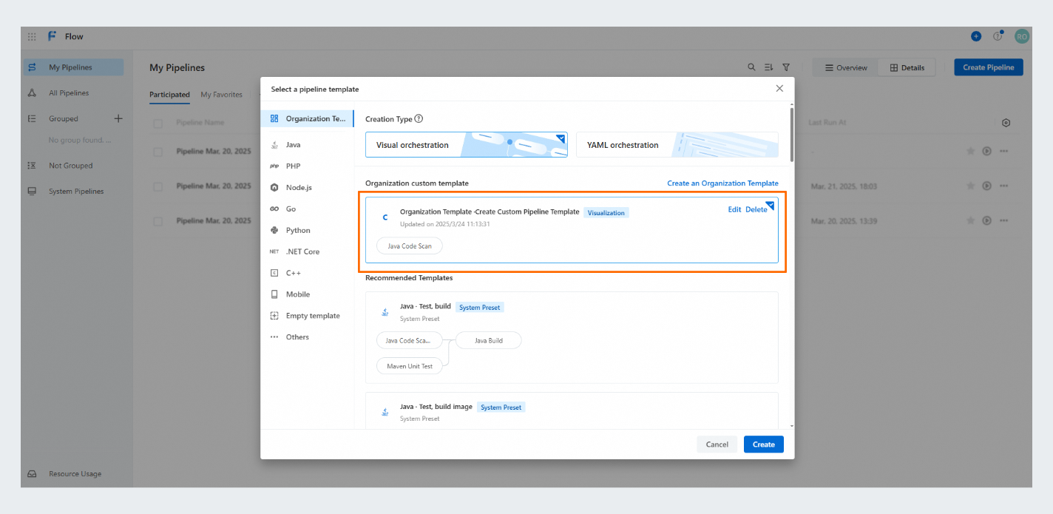Click Create an Organization Template link
Image resolution: width=1053 pixels, height=514 pixels.
722,183
